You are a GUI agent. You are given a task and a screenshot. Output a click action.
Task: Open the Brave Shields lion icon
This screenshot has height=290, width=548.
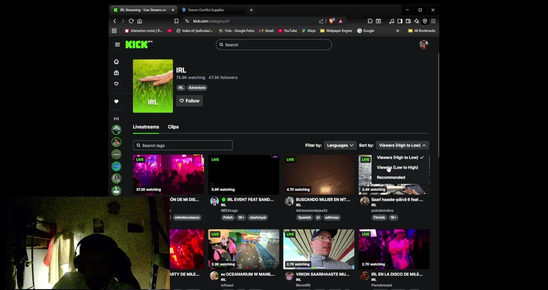332,21
